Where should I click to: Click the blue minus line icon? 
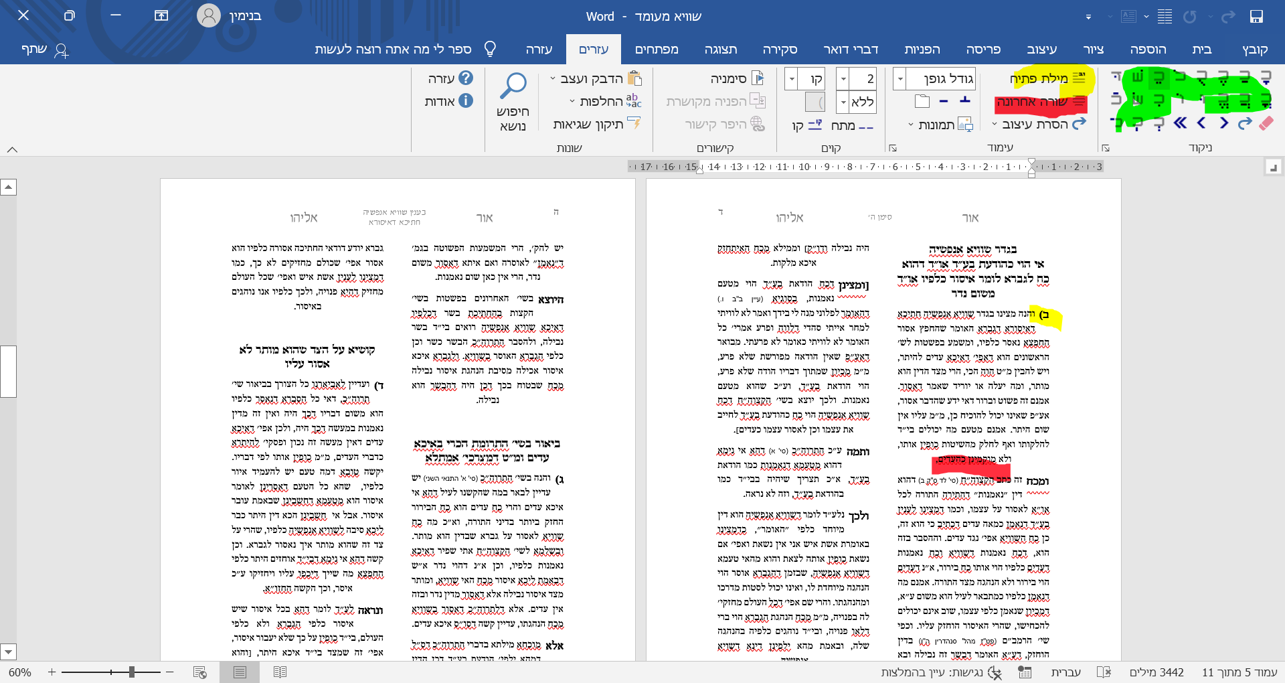(x=944, y=101)
